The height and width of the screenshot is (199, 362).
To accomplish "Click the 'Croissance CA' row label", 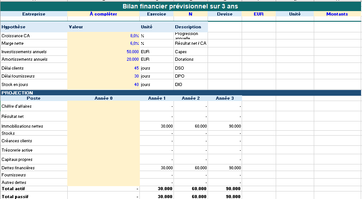I will point(34,36).
